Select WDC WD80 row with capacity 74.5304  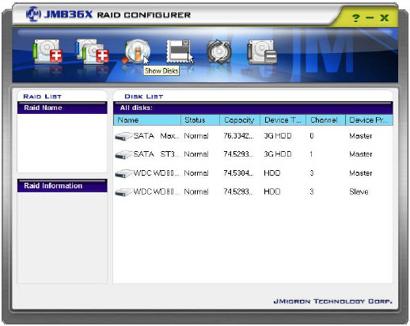[x=156, y=173]
